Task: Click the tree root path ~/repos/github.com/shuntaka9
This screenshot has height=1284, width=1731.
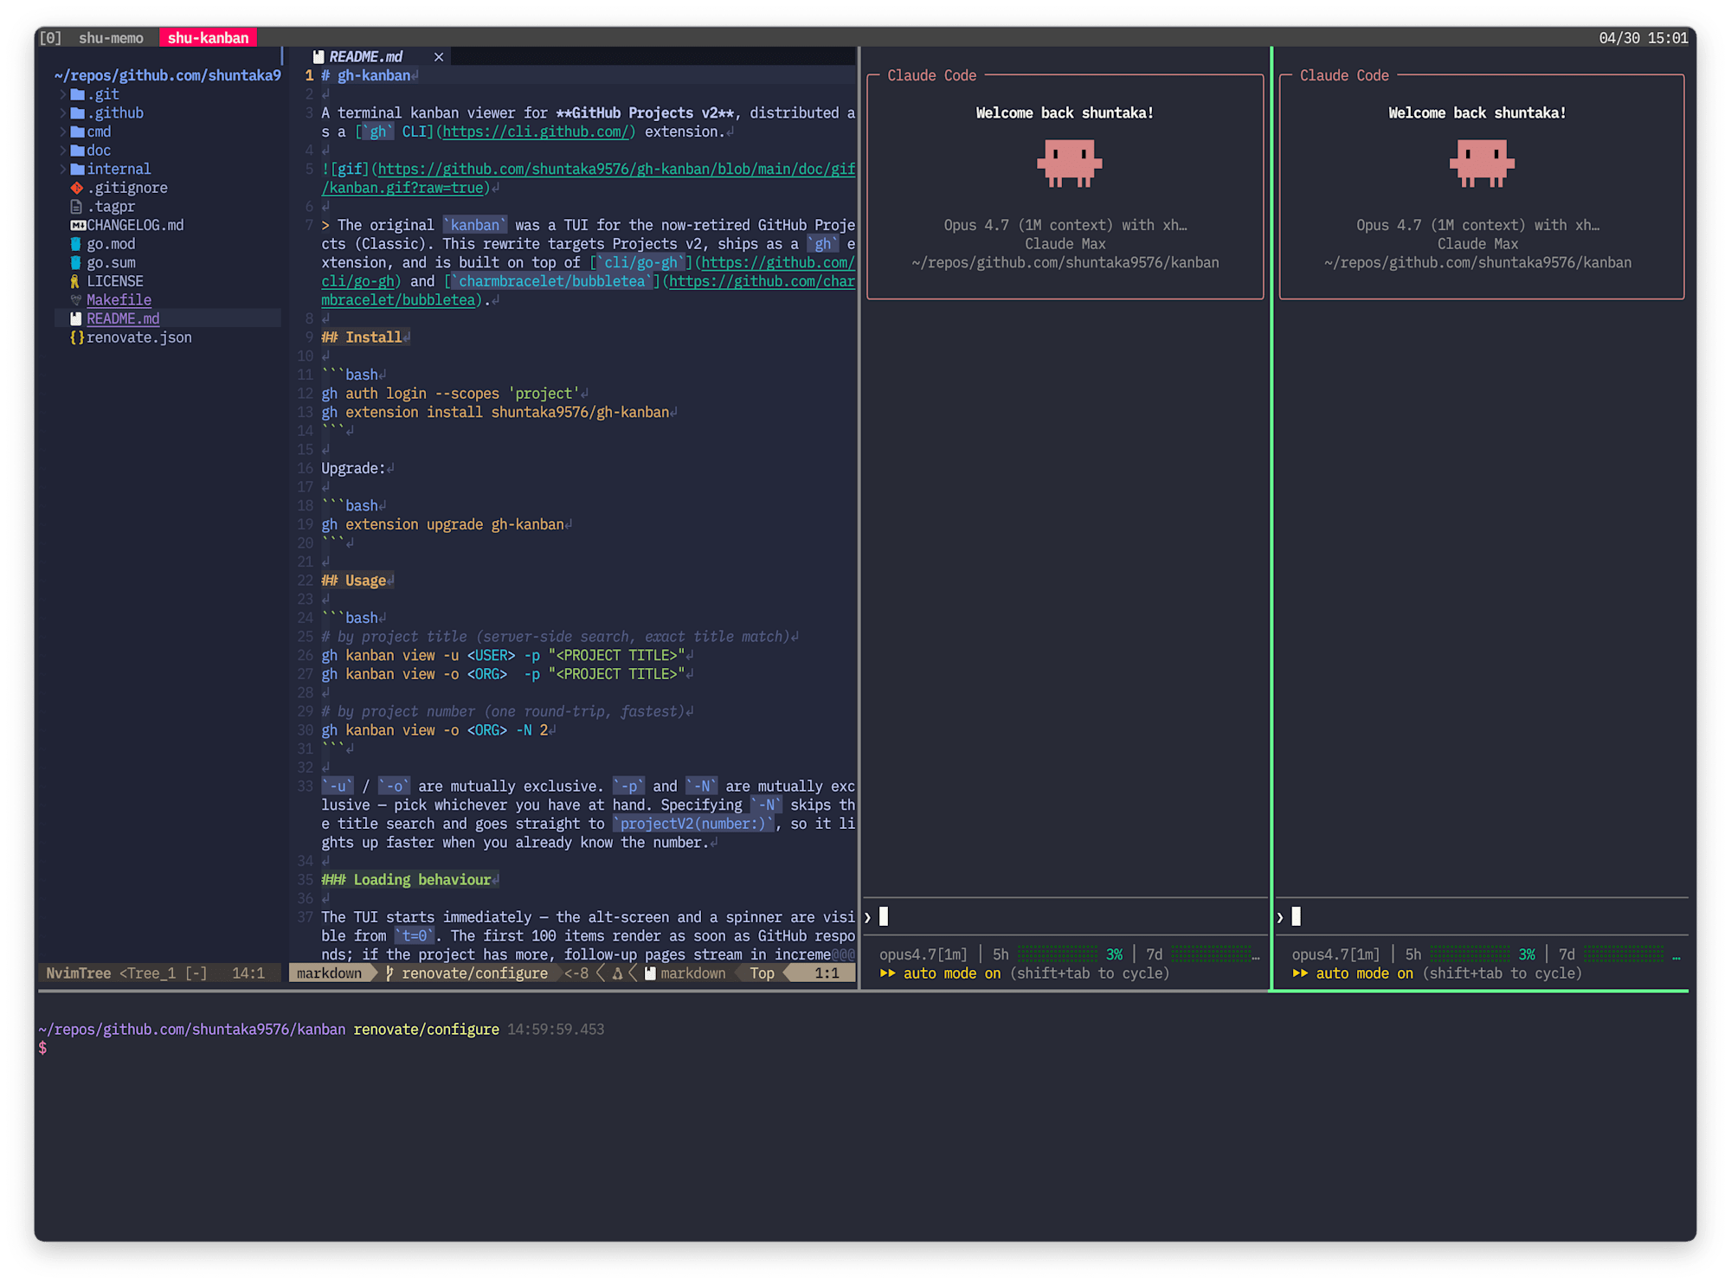Action: pyautogui.click(x=167, y=75)
